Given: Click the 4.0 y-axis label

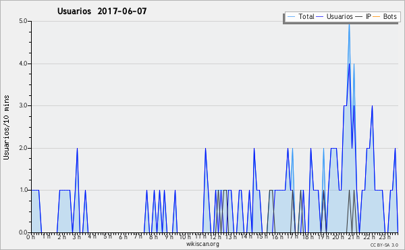Looking at the screenshot, I should pyautogui.click(x=23, y=64).
